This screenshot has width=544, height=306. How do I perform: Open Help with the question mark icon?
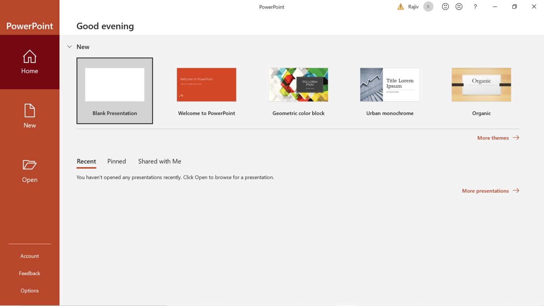pyautogui.click(x=475, y=7)
